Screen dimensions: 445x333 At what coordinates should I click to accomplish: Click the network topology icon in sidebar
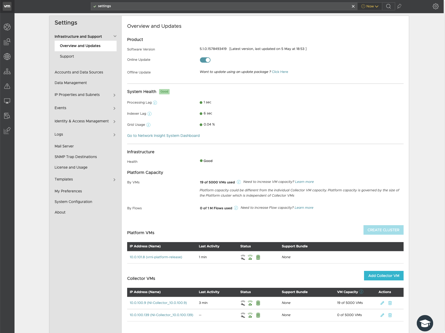tap(7, 71)
